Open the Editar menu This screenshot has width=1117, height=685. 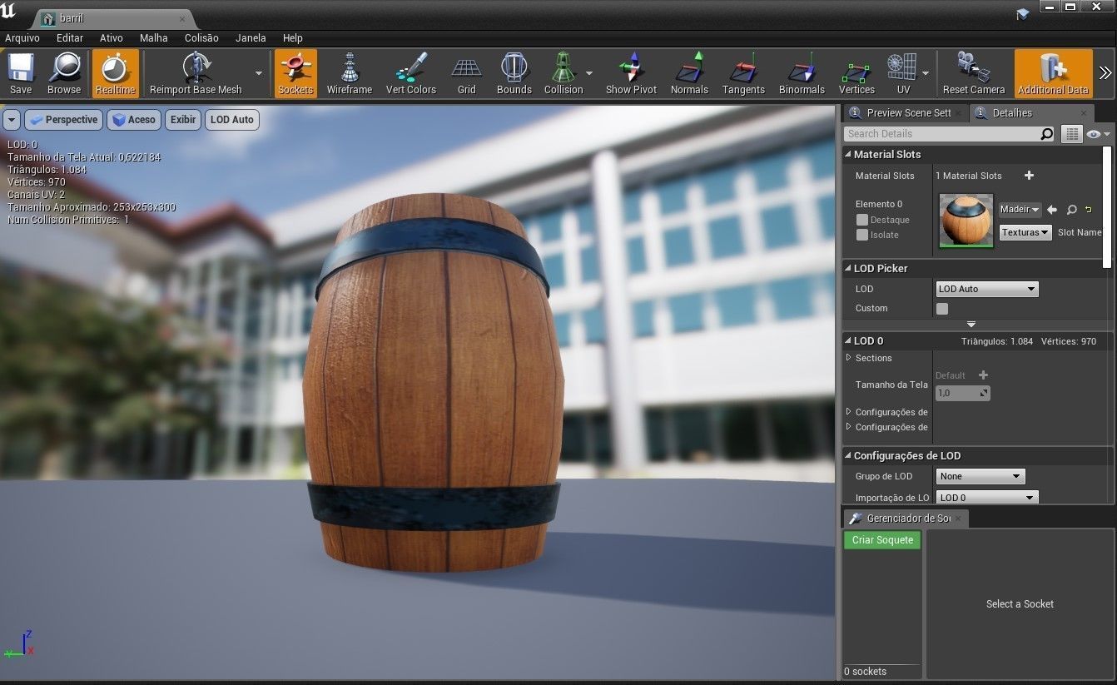pos(70,37)
